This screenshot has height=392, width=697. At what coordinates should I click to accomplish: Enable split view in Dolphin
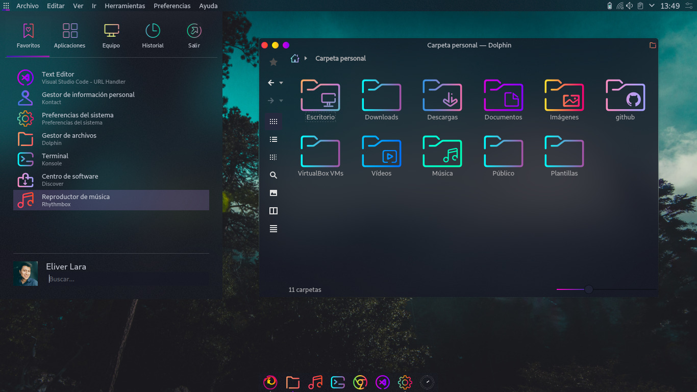click(x=273, y=211)
